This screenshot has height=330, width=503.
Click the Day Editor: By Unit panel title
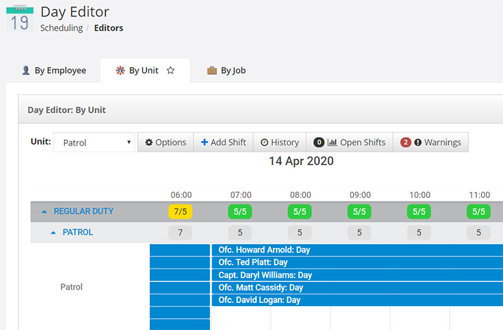click(x=67, y=110)
